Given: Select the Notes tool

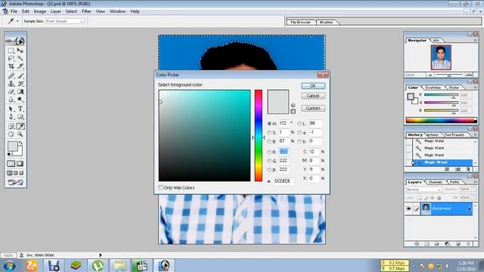Looking at the screenshot, I should (11, 126).
